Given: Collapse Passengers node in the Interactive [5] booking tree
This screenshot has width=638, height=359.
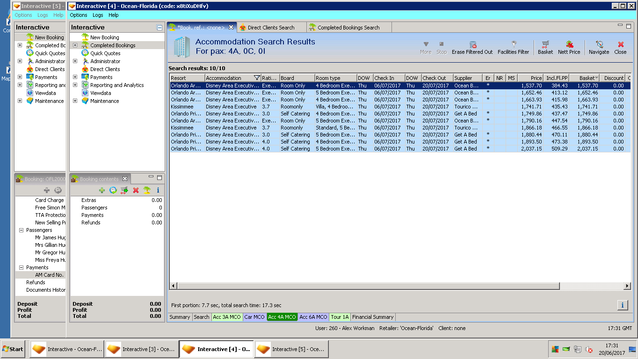Looking at the screenshot, I should [21, 230].
